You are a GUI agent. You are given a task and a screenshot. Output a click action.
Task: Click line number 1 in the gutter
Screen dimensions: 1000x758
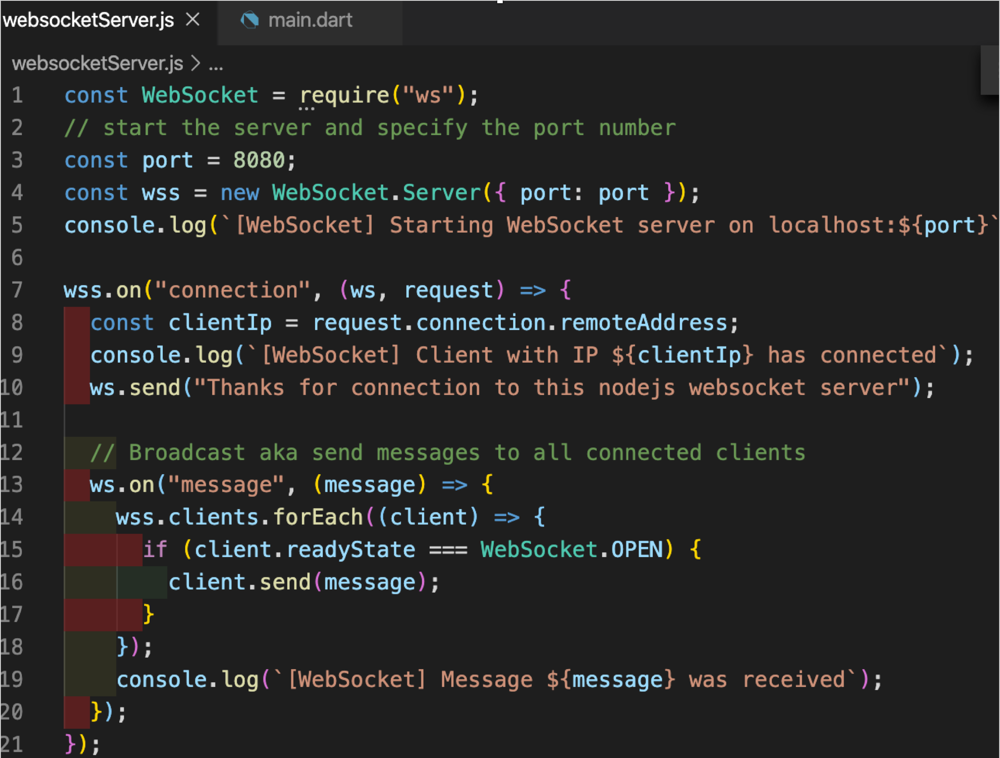point(17,96)
